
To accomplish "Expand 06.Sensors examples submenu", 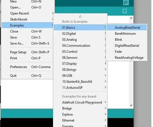I will pyautogui.click(x=80, y=58).
